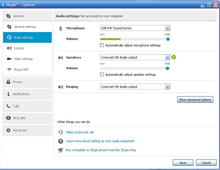Image resolution: width=220 pixels, height=170 pixels.
Task: Switch to Video settings
Action: (27, 59)
